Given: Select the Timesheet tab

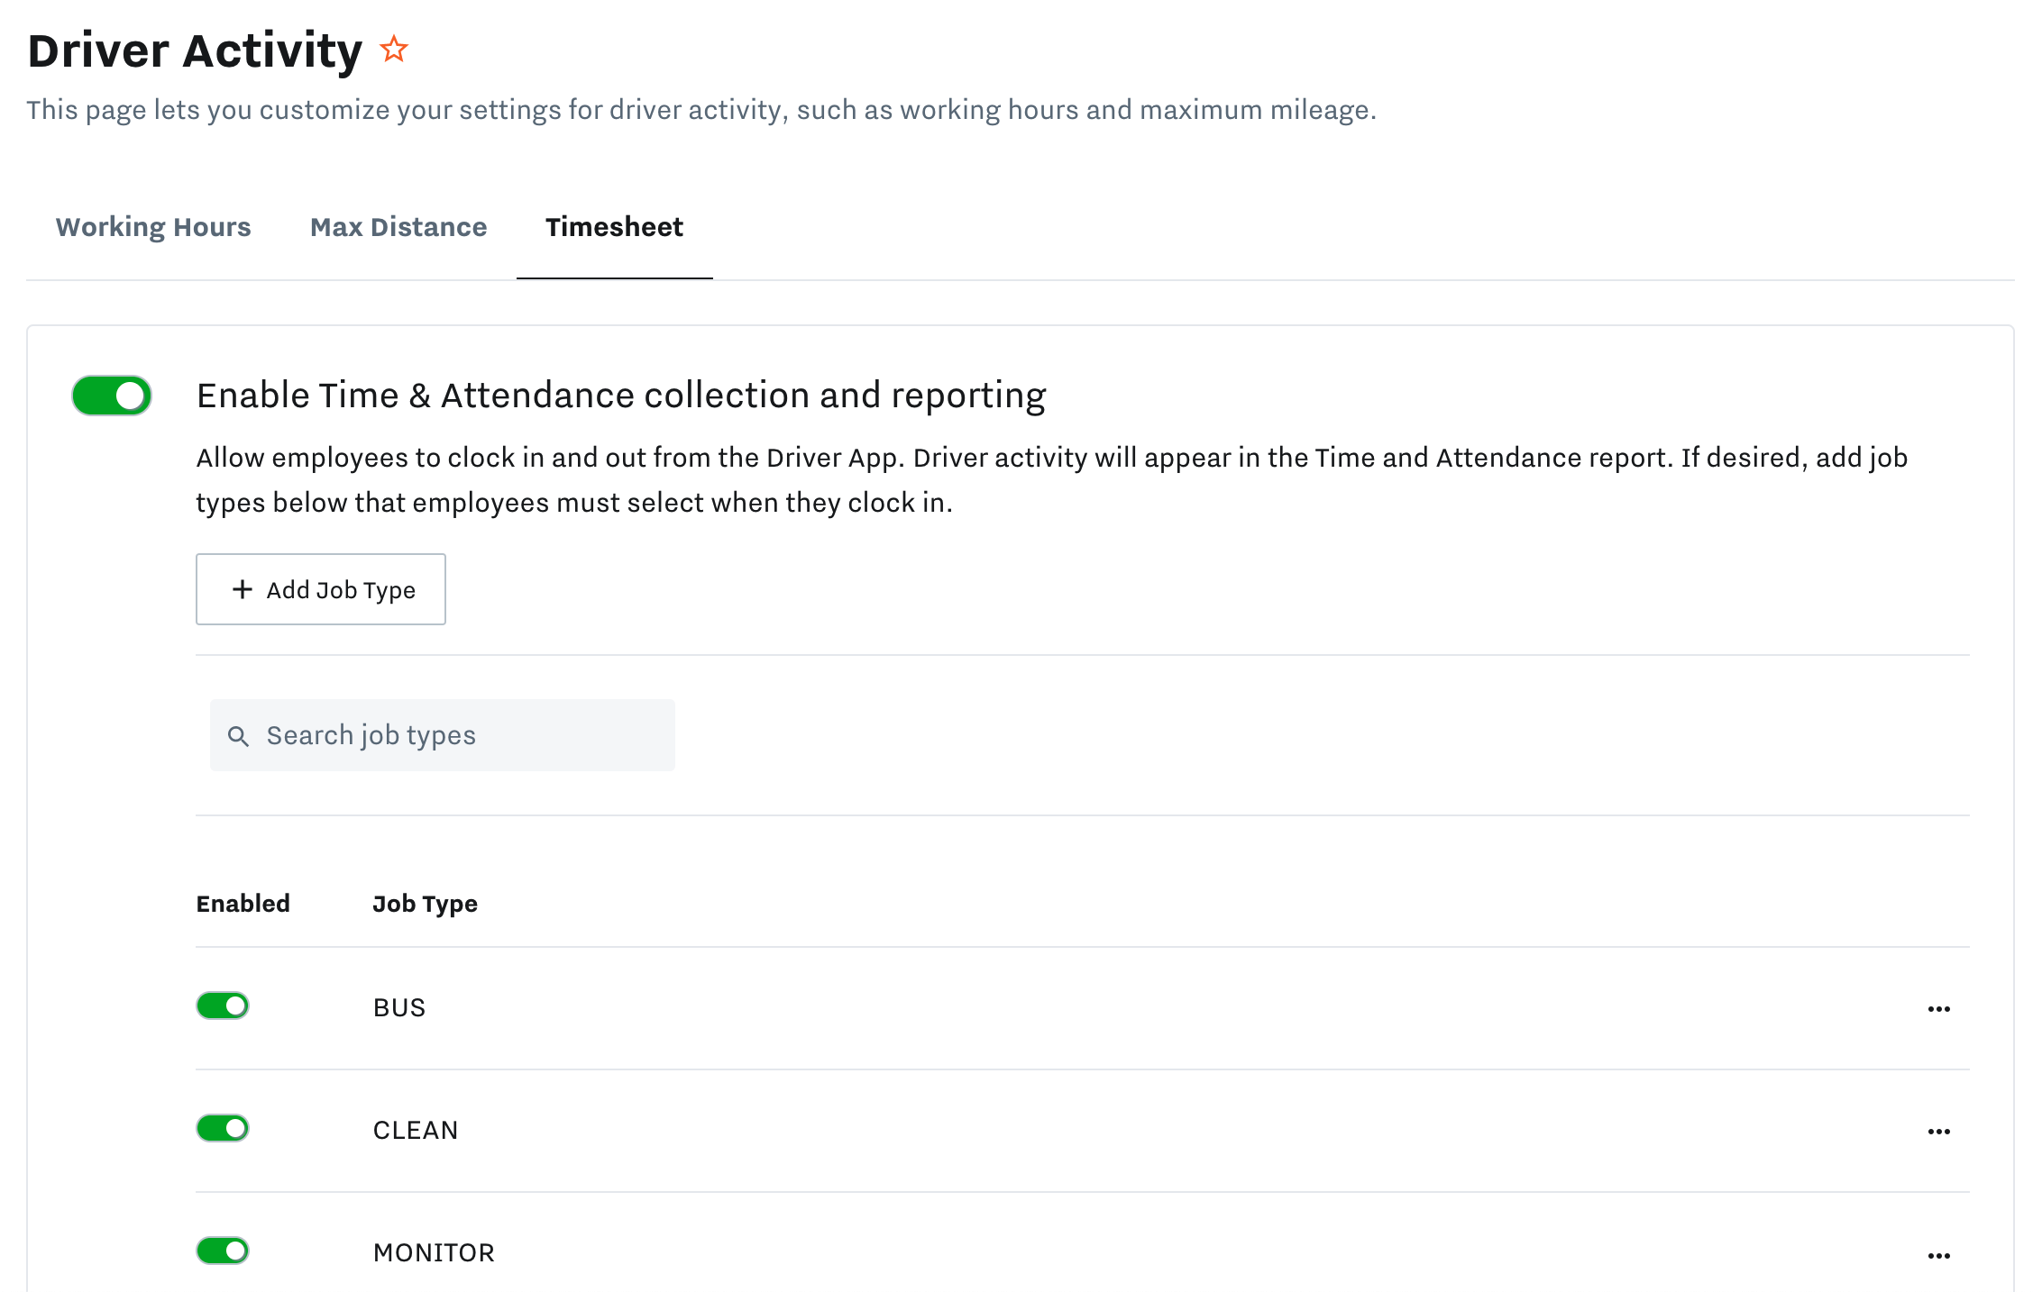Looking at the screenshot, I should pyautogui.click(x=614, y=227).
